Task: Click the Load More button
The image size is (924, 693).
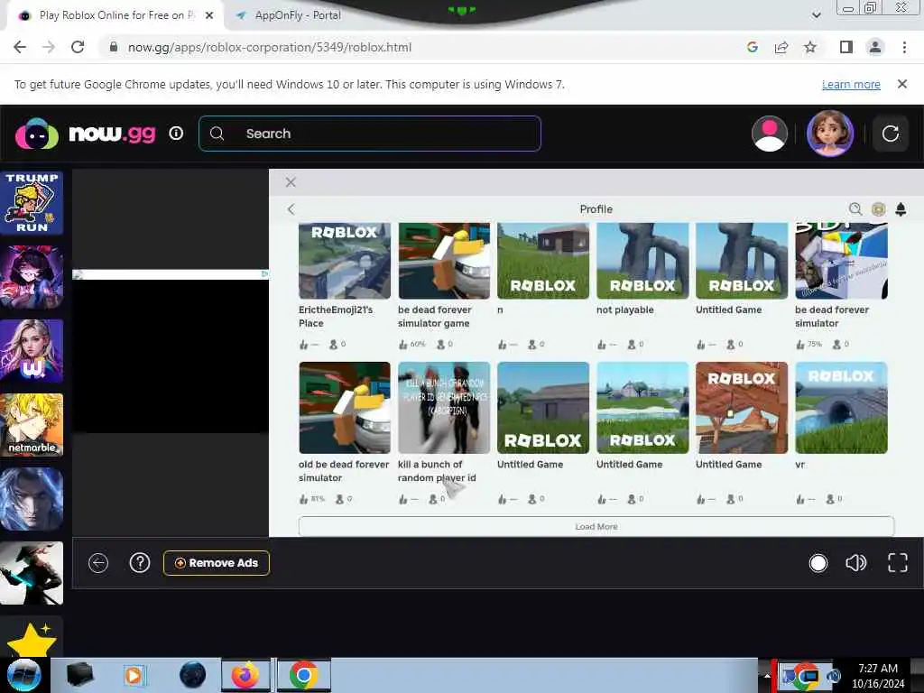Action: [596, 526]
